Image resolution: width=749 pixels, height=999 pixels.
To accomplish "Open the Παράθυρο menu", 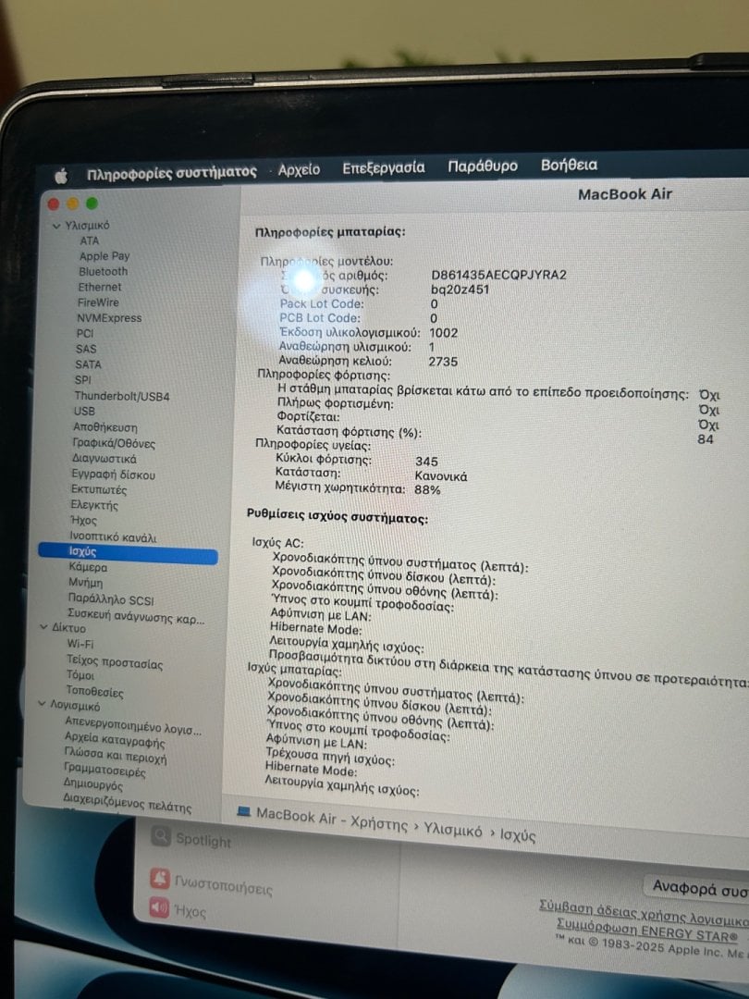I will [482, 166].
